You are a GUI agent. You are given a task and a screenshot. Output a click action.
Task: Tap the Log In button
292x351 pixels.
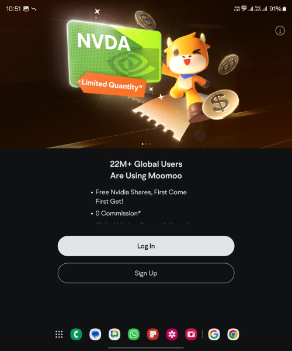(x=146, y=246)
